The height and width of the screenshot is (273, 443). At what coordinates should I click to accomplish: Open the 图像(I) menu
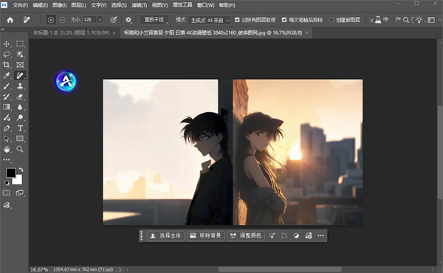point(59,5)
